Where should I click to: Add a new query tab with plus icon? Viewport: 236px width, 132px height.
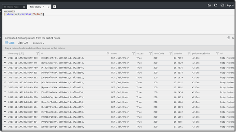pos(55,6)
